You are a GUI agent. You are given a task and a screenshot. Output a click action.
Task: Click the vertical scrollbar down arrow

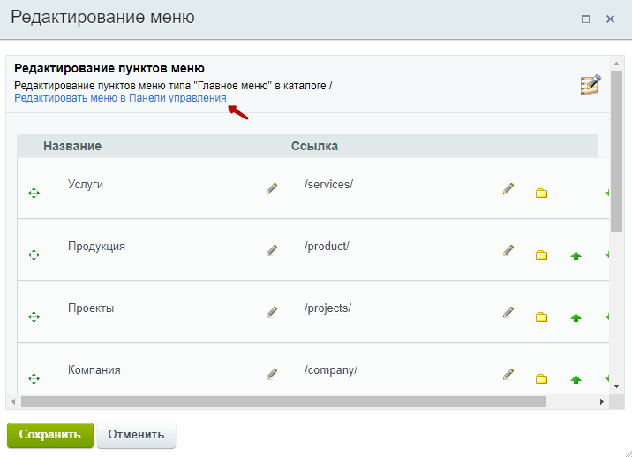click(x=616, y=386)
